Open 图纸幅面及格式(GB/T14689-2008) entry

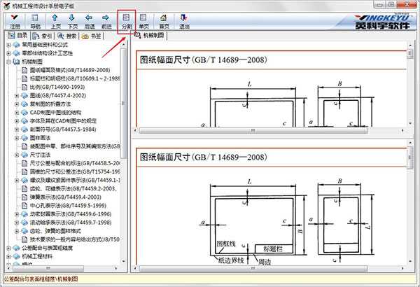pyautogui.click(x=69, y=70)
